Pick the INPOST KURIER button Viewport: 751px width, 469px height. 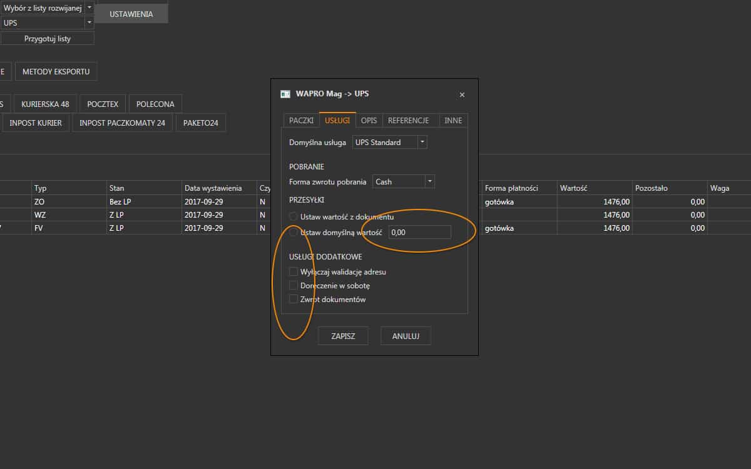click(36, 123)
